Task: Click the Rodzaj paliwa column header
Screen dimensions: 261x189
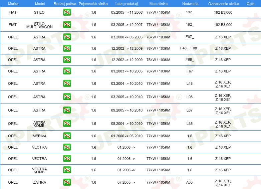Action: tap(65, 4)
